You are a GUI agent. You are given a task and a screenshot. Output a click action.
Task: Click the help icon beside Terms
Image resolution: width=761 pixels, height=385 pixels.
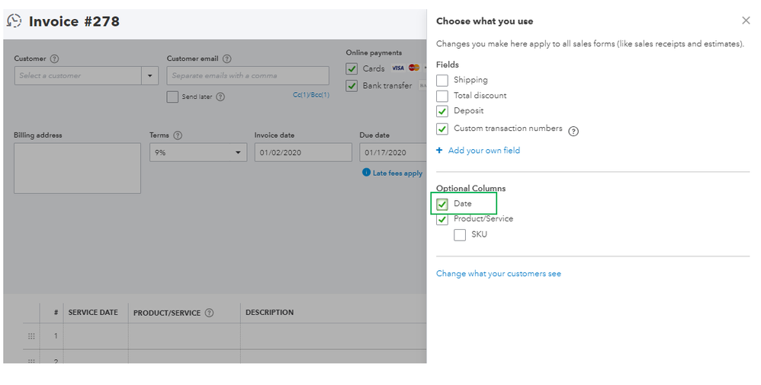[178, 135]
